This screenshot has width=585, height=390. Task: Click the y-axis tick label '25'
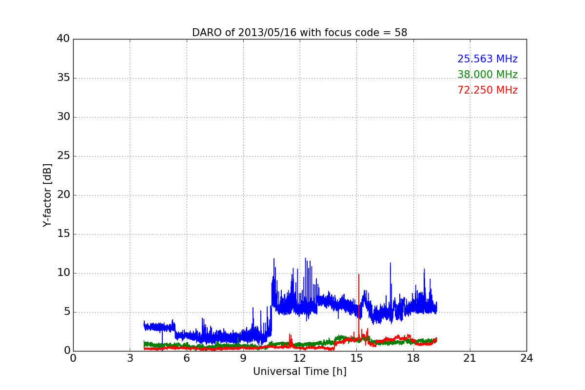coord(63,156)
